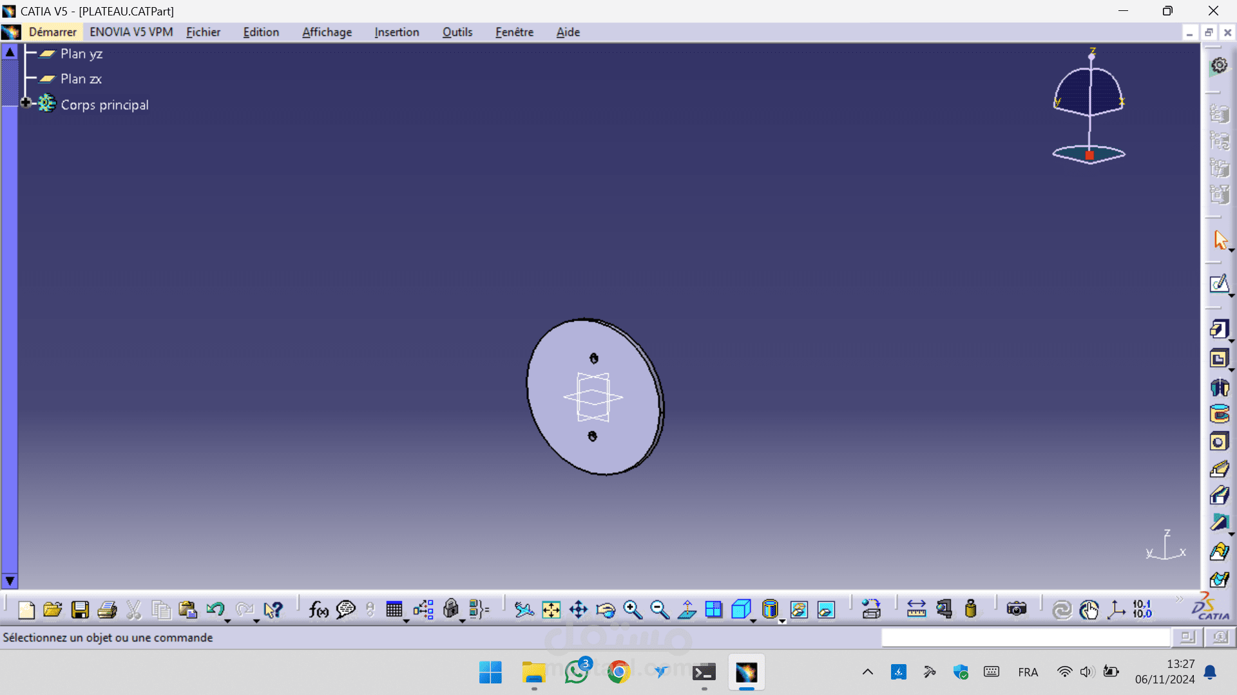This screenshot has height=695, width=1237.
Task: Select Plan zx in the tree
Action: pos(81,79)
